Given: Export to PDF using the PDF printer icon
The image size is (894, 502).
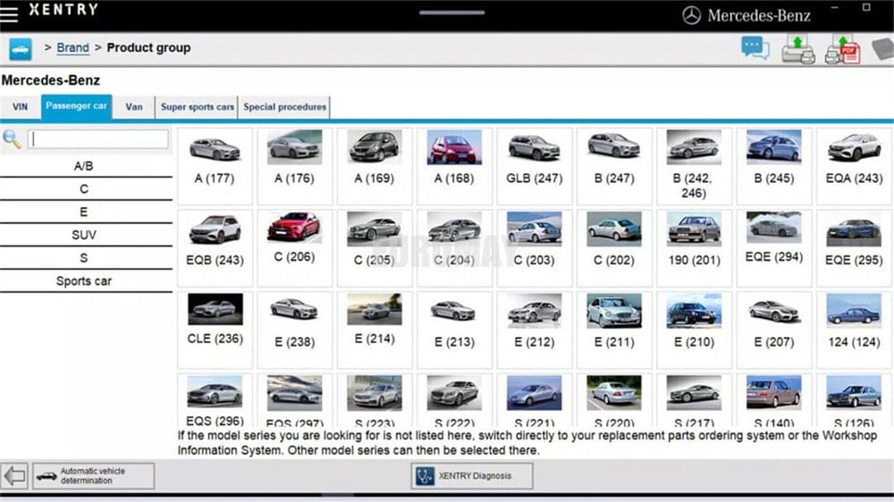Looking at the screenshot, I should point(841,48).
